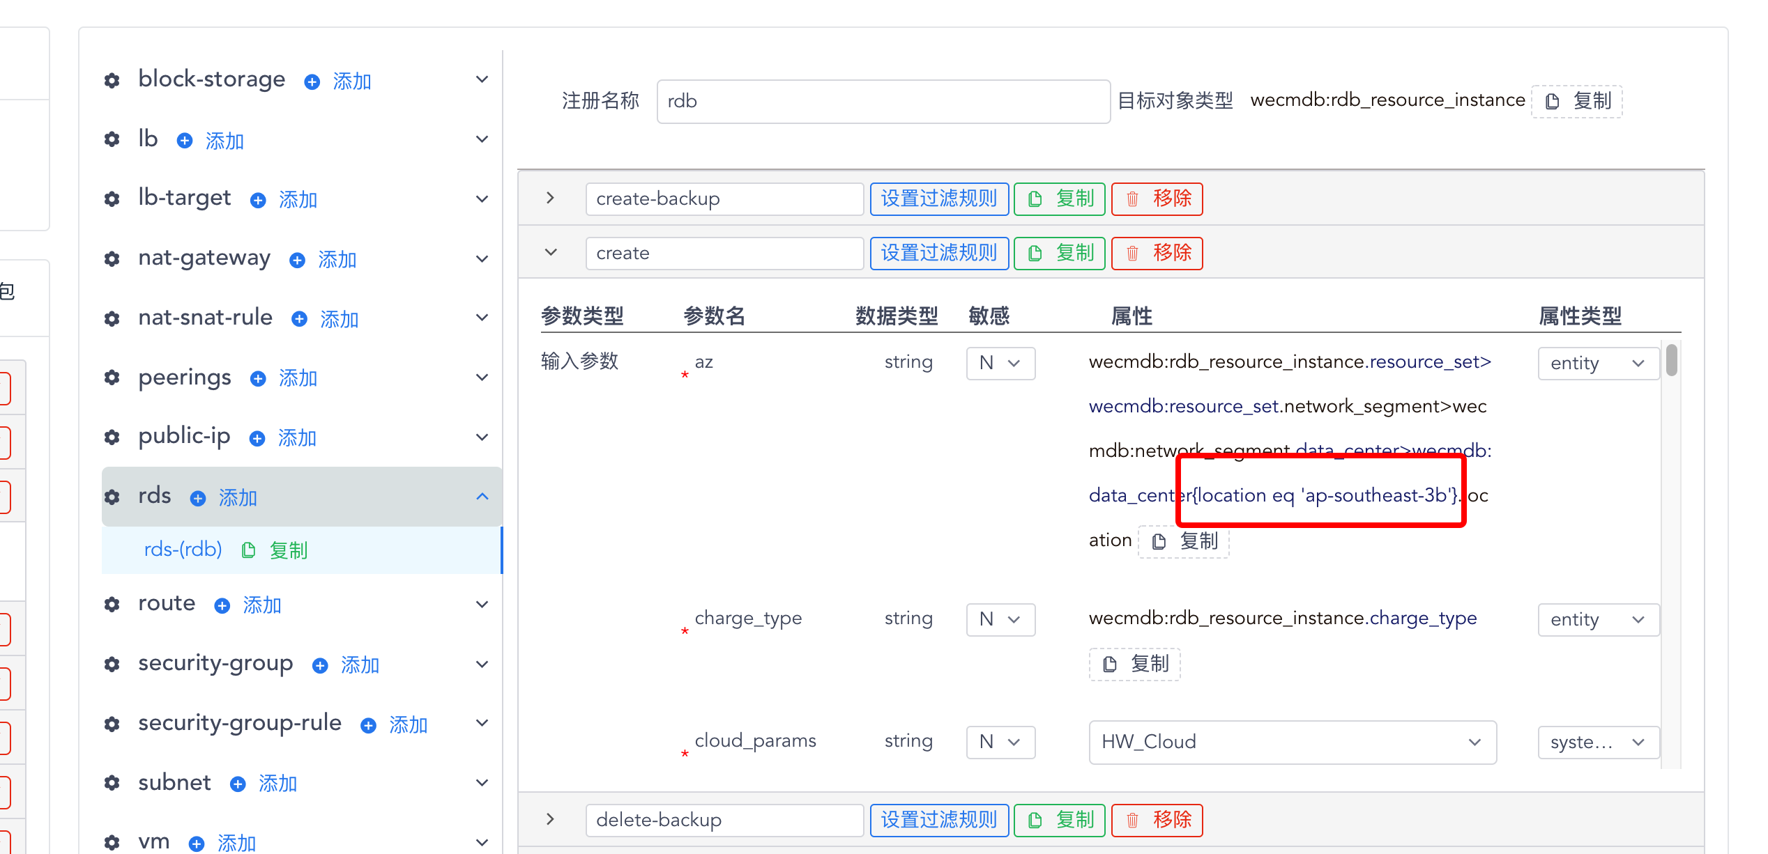The width and height of the screenshot is (1768, 854).
Task: Open the 敏感 N dropdown for az parameter
Action: coord(1000,363)
